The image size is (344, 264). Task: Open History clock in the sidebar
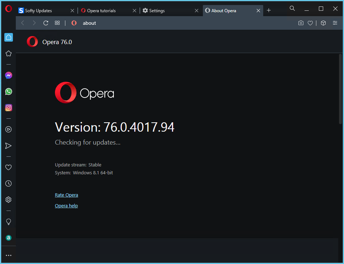tap(9, 183)
